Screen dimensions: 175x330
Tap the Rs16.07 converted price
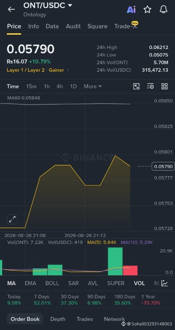[x=17, y=62]
